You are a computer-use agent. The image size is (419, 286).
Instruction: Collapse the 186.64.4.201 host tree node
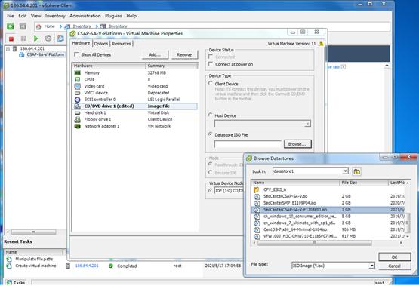pyautogui.click(x=8, y=48)
